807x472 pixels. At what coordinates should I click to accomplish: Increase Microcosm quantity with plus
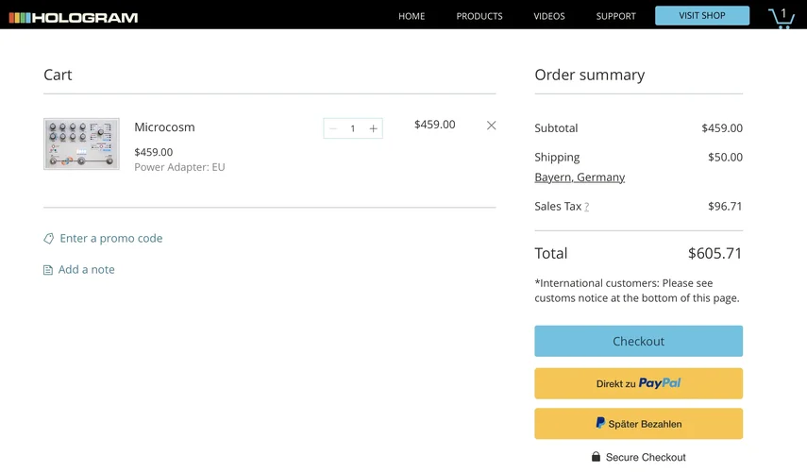(x=374, y=128)
